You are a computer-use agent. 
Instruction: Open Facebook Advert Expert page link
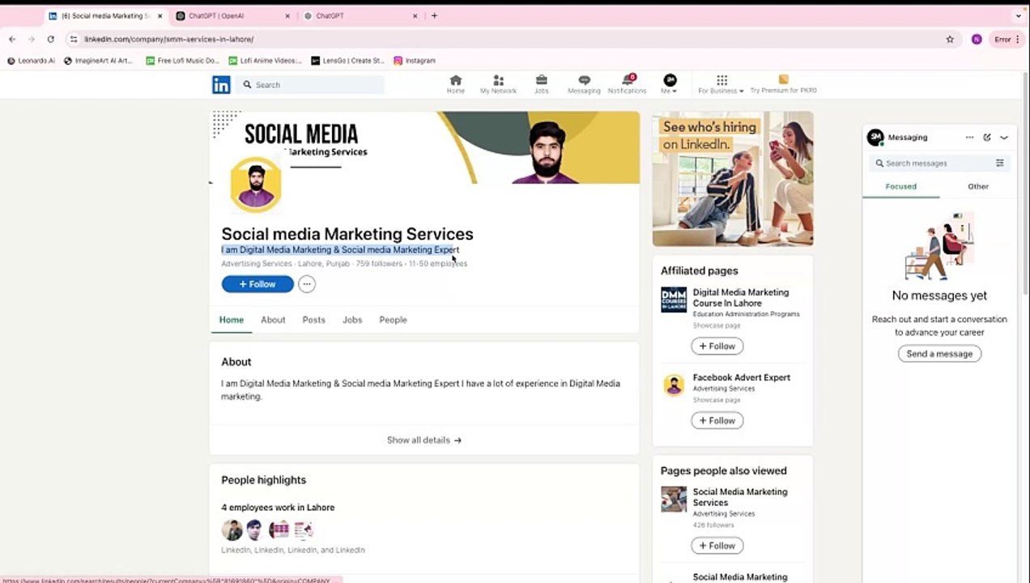(x=741, y=377)
